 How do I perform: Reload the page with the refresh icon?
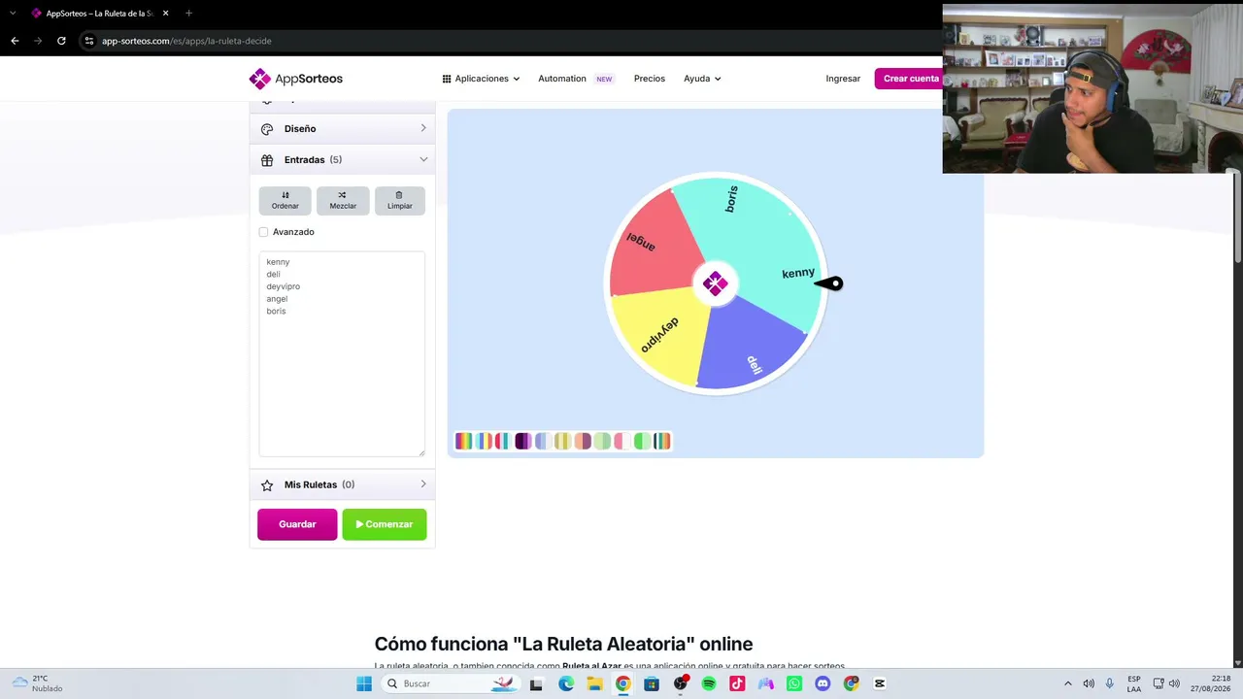(61, 41)
